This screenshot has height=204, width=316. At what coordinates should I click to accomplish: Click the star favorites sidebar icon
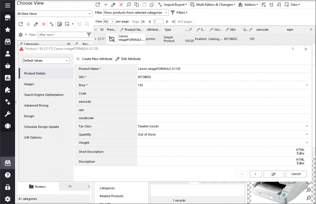point(8,30)
